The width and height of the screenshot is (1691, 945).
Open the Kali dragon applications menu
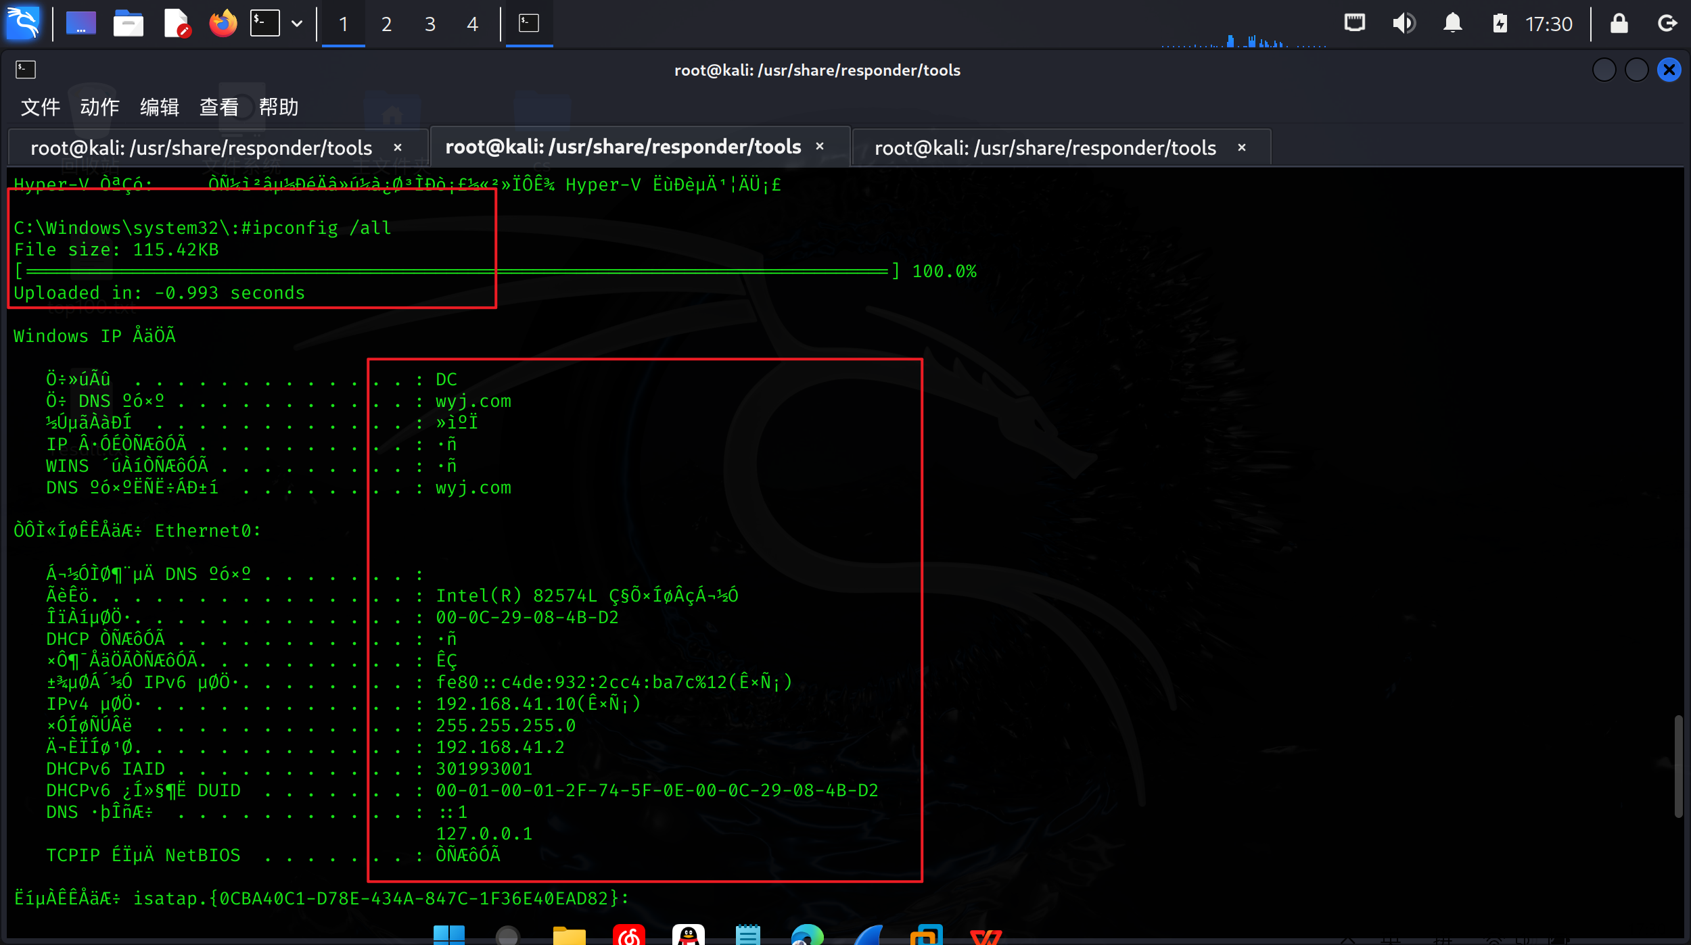(23, 24)
